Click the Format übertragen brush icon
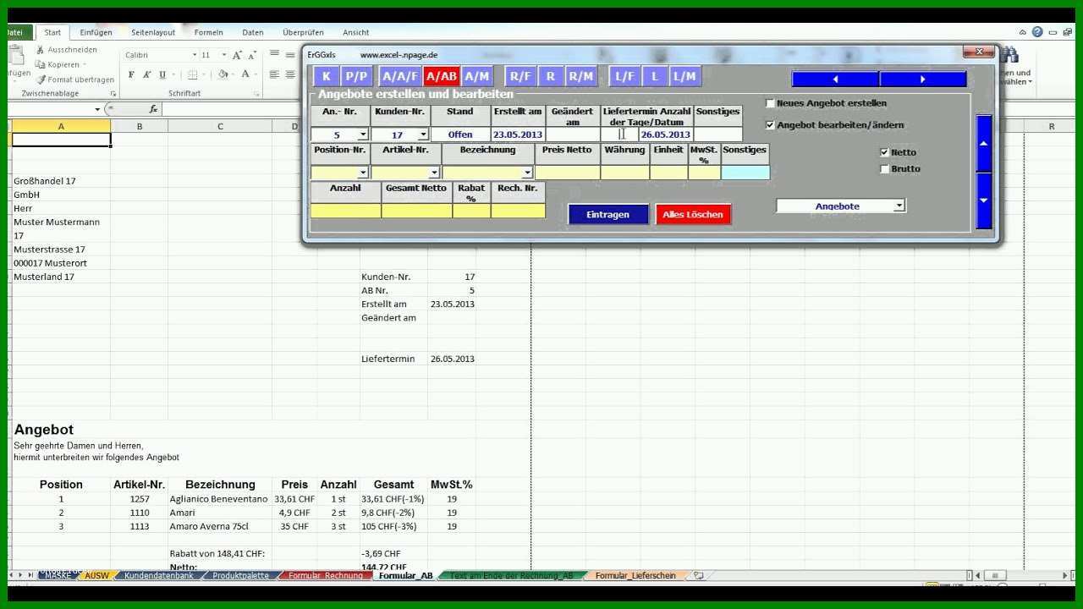Image resolution: width=1083 pixels, height=609 pixels. pos(41,80)
